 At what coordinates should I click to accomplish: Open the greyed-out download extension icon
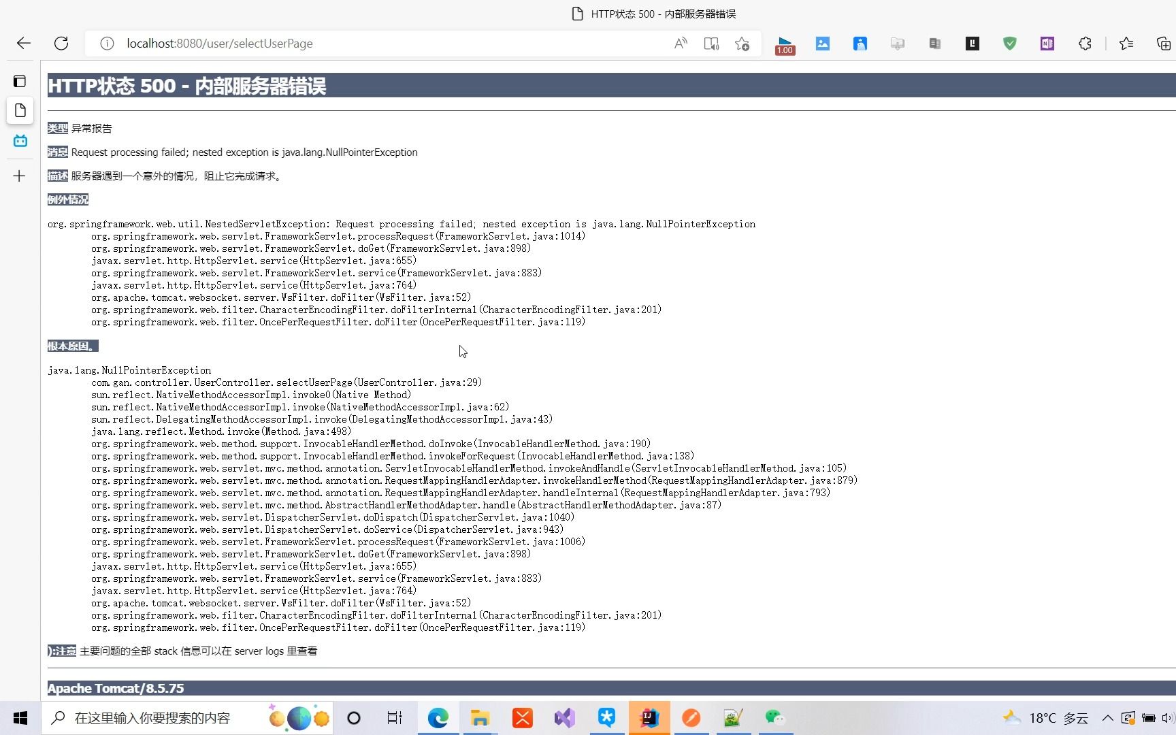tap(898, 44)
